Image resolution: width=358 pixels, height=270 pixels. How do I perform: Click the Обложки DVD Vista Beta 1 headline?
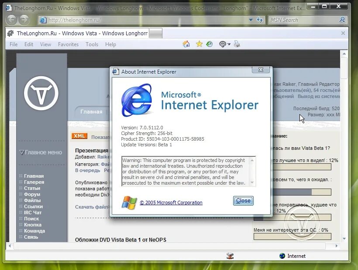coord(120,240)
